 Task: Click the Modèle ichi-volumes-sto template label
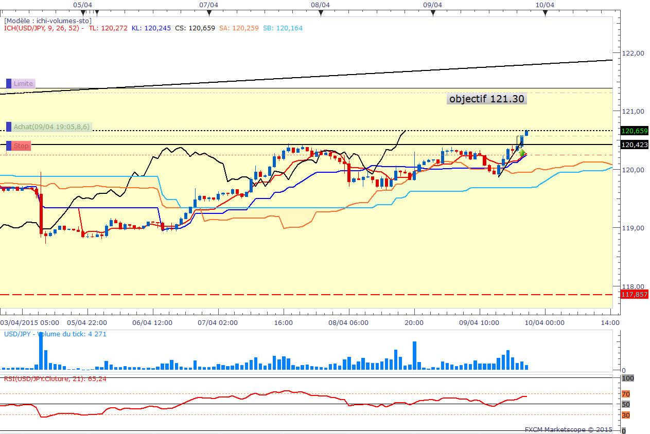tap(48, 21)
